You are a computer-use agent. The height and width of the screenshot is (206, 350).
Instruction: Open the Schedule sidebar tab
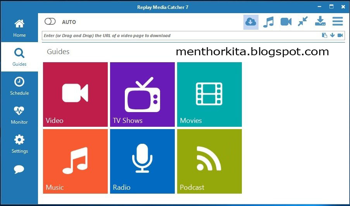19,86
